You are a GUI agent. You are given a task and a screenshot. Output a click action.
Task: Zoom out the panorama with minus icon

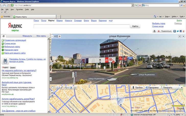coord(52,36)
